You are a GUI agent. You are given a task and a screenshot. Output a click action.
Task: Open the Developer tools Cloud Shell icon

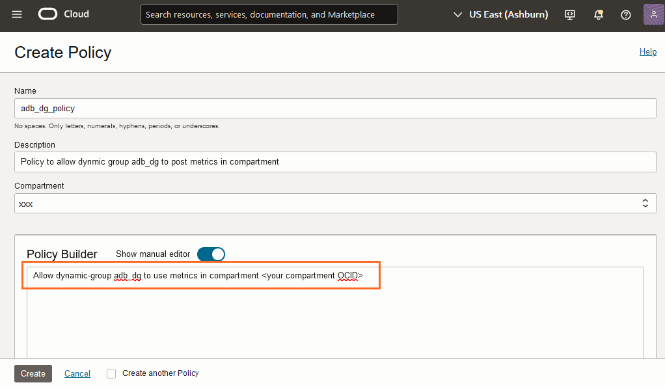[569, 14]
